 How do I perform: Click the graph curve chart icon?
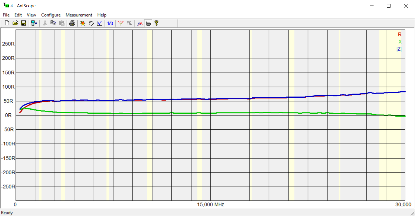click(100, 23)
